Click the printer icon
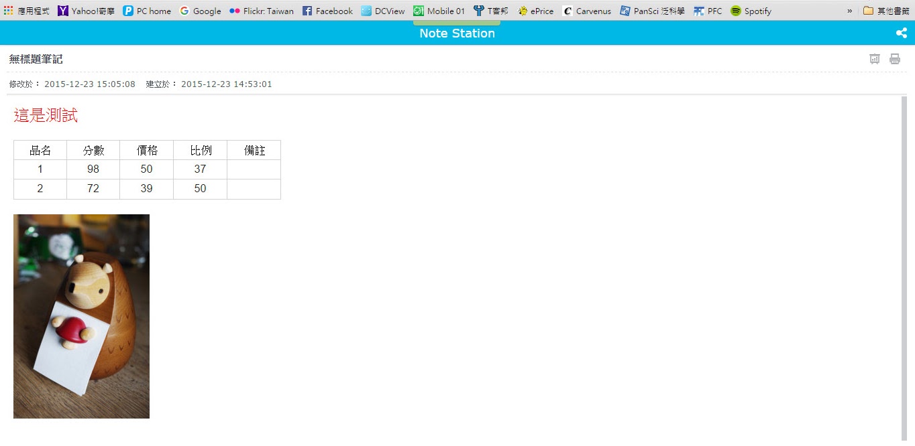This screenshot has width=915, height=446. (x=895, y=59)
